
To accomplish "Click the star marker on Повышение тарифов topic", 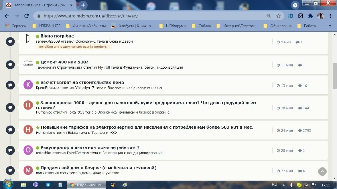I will 38,128.
